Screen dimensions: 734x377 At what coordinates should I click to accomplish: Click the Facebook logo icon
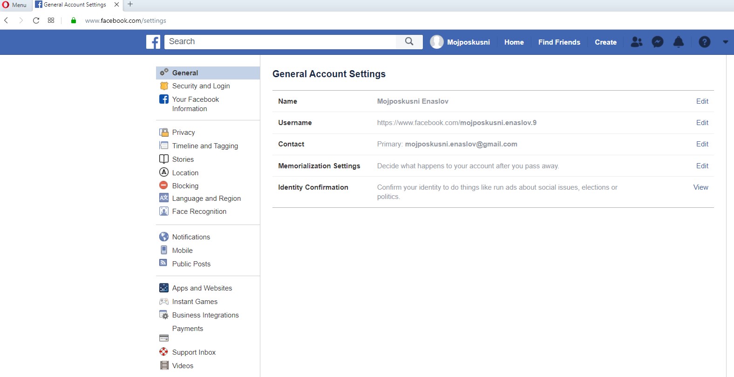[153, 42]
